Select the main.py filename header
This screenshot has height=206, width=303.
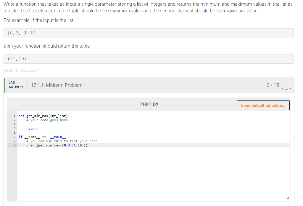pyautogui.click(x=149, y=104)
